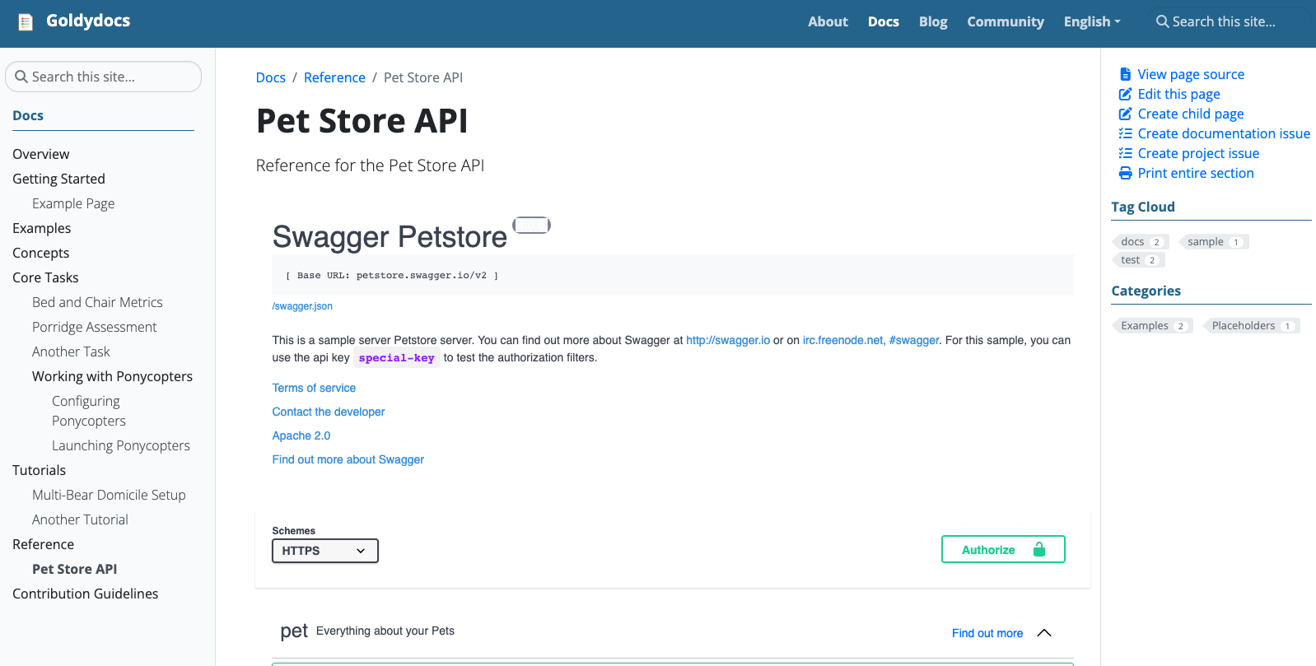Image resolution: width=1316 pixels, height=666 pixels.
Task: Open the irc.freenode.net, #swagger link
Action: coord(870,340)
